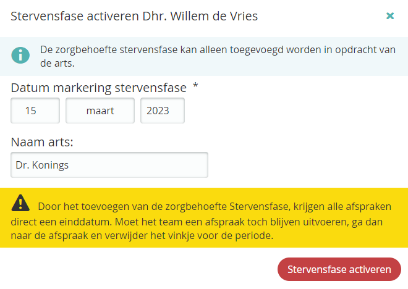Close the dialog with the X icon

coord(390,16)
